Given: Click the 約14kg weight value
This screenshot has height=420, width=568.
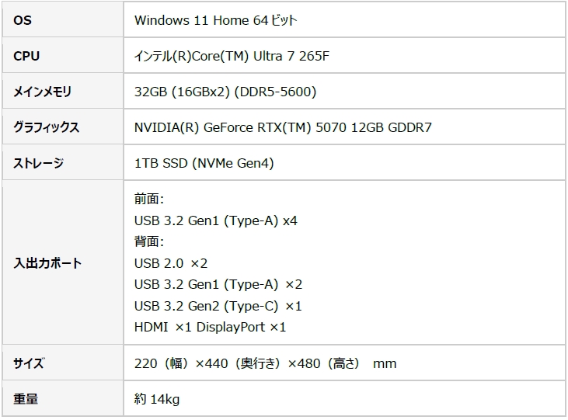Looking at the screenshot, I should click(x=157, y=399).
